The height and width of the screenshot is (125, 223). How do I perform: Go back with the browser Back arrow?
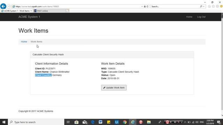(x=3, y=6)
